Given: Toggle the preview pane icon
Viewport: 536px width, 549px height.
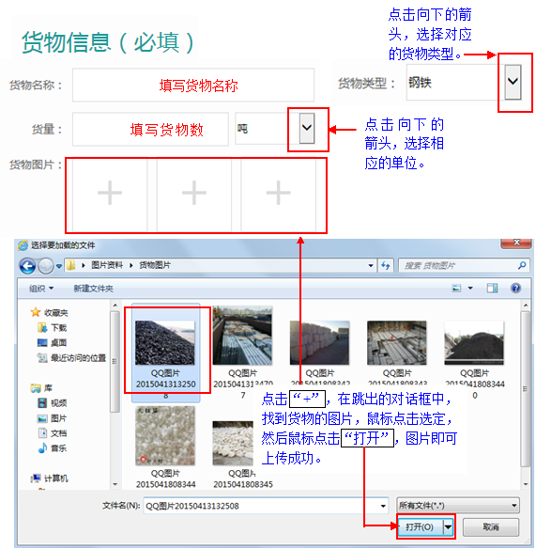Looking at the screenshot, I should click(492, 289).
